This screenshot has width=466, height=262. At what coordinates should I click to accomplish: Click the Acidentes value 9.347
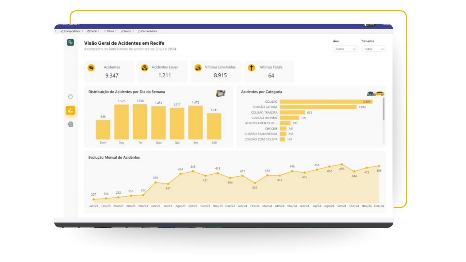[x=112, y=75]
